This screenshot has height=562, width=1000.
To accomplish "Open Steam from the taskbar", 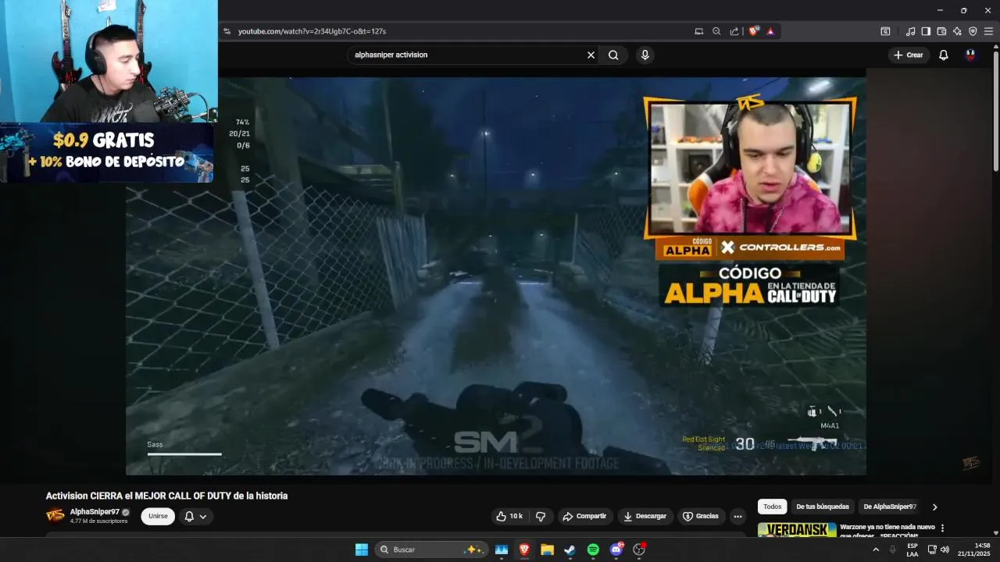I will click(570, 550).
